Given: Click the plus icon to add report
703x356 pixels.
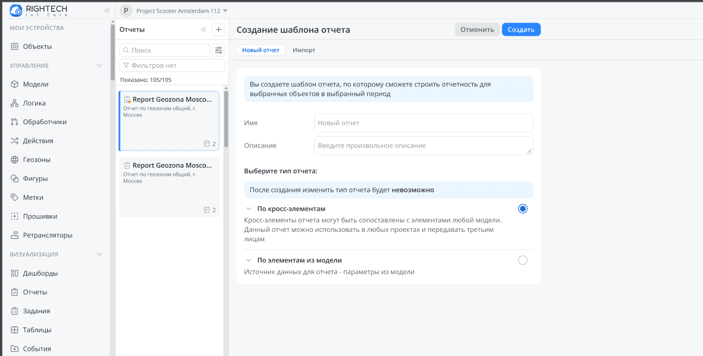Looking at the screenshot, I should point(218,30).
